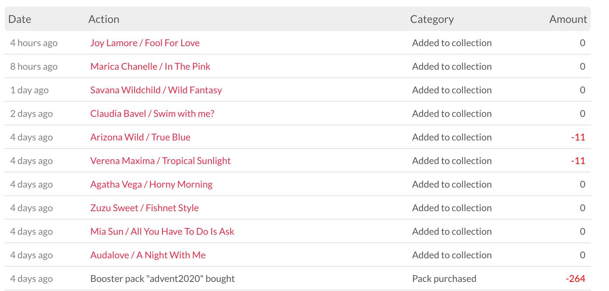This screenshot has width=609, height=291.
Task: Open Verena Maxima / Tropical Sunlight link
Action: pos(160,161)
